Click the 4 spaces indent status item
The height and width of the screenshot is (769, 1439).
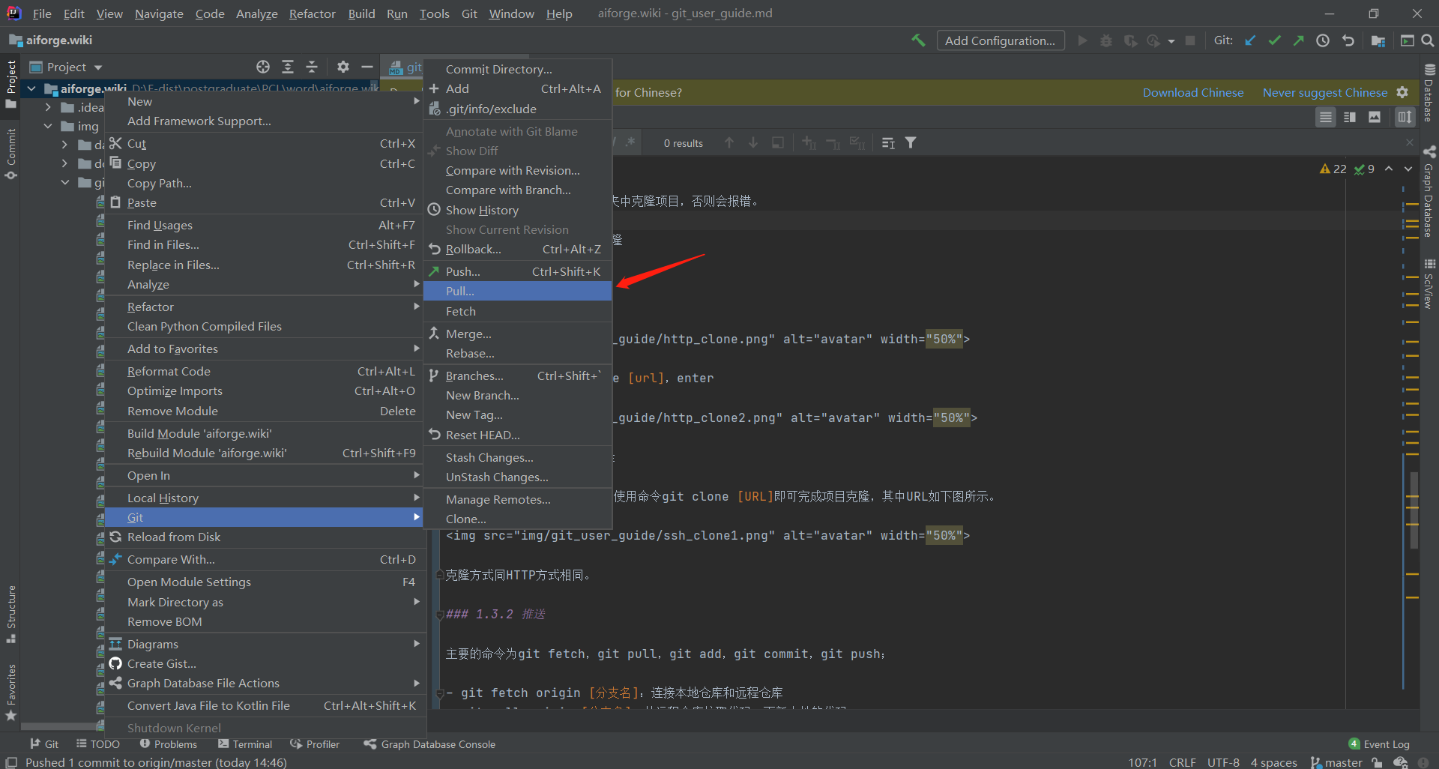(x=1273, y=762)
